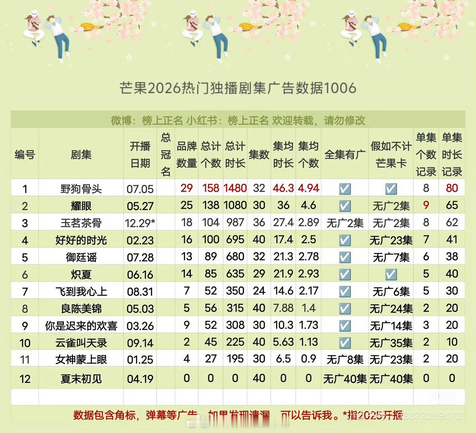Click the 品牌数量 column header
This screenshot has width=476, height=433.
tap(186, 154)
